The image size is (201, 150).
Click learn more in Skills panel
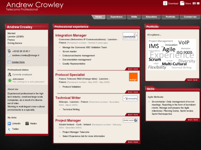pyautogui.click(x=193, y=120)
